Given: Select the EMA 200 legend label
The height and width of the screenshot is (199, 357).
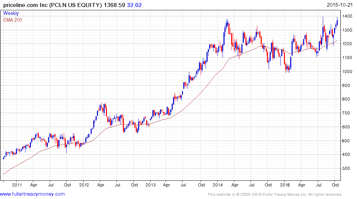Looking at the screenshot, I should click(x=13, y=20).
